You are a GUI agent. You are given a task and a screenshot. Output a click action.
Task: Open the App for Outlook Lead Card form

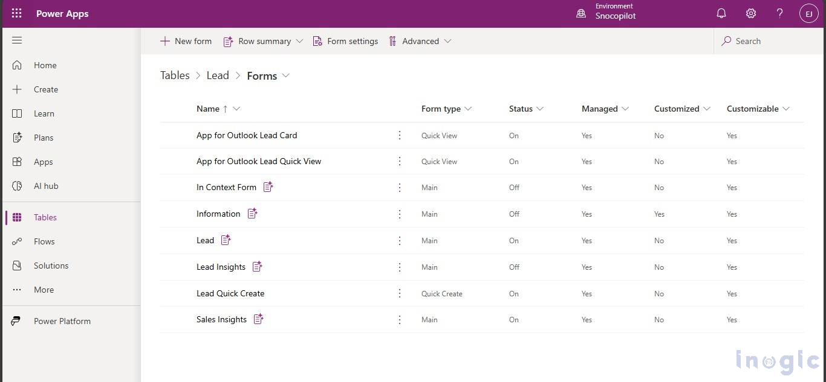[x=247, y=135]
